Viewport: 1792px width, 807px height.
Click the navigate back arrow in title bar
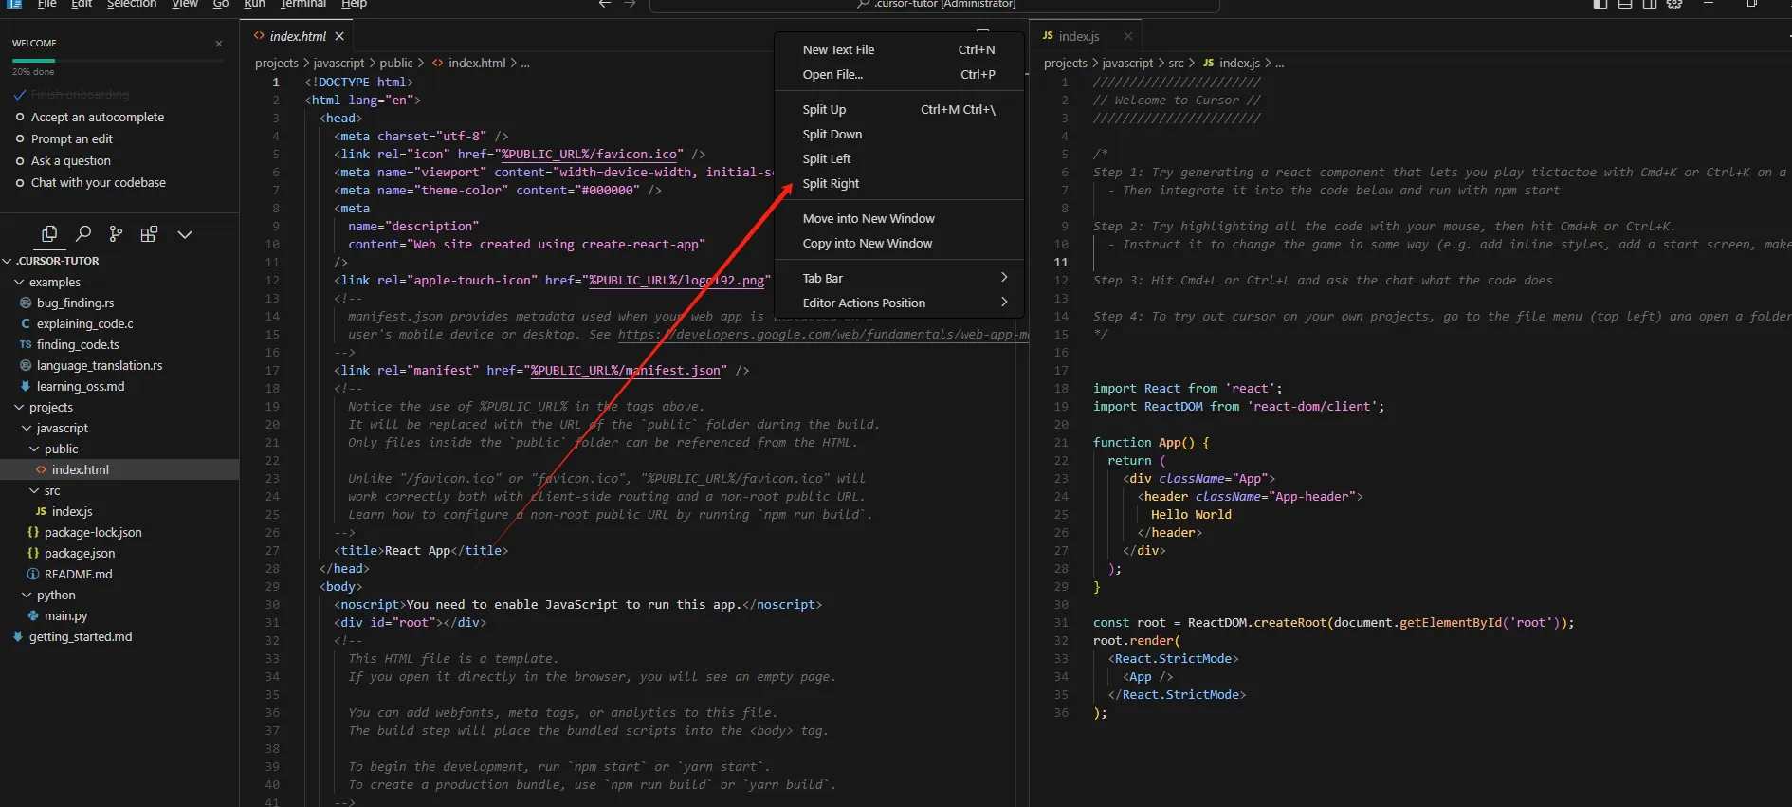click(604, 5)
